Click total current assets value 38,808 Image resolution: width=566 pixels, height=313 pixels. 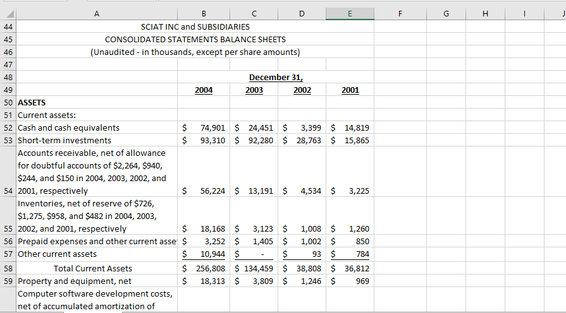(302, 268)
